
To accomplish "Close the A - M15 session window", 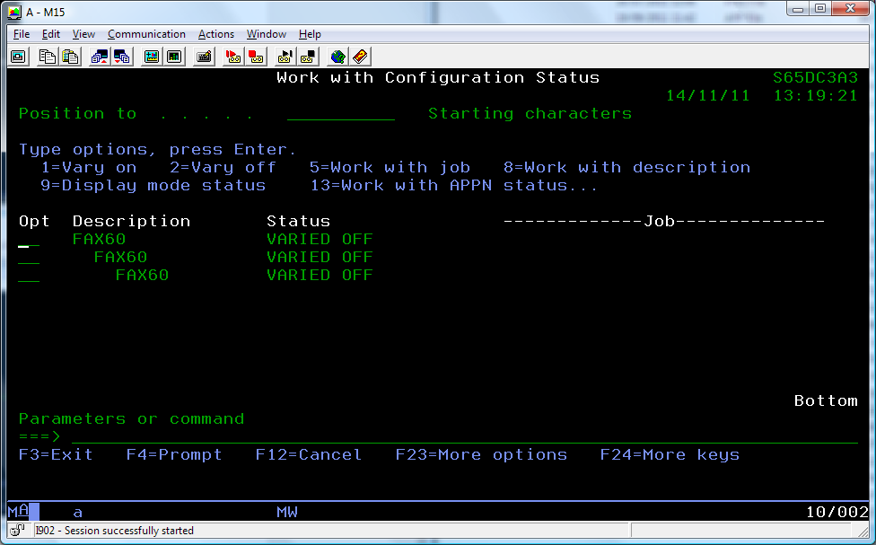I will (x=851, y=9).
